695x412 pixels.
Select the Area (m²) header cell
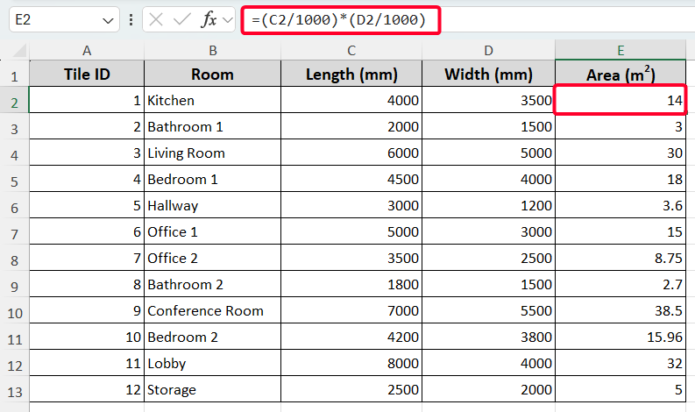point(621,75)
